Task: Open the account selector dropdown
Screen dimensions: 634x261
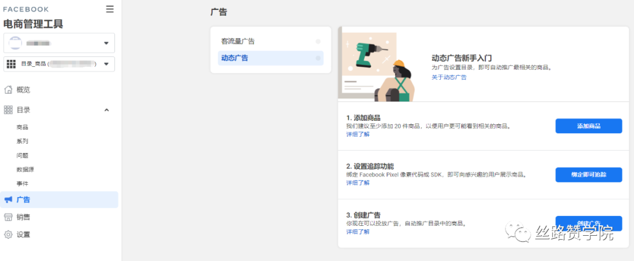Action: (x=59, y=43)
